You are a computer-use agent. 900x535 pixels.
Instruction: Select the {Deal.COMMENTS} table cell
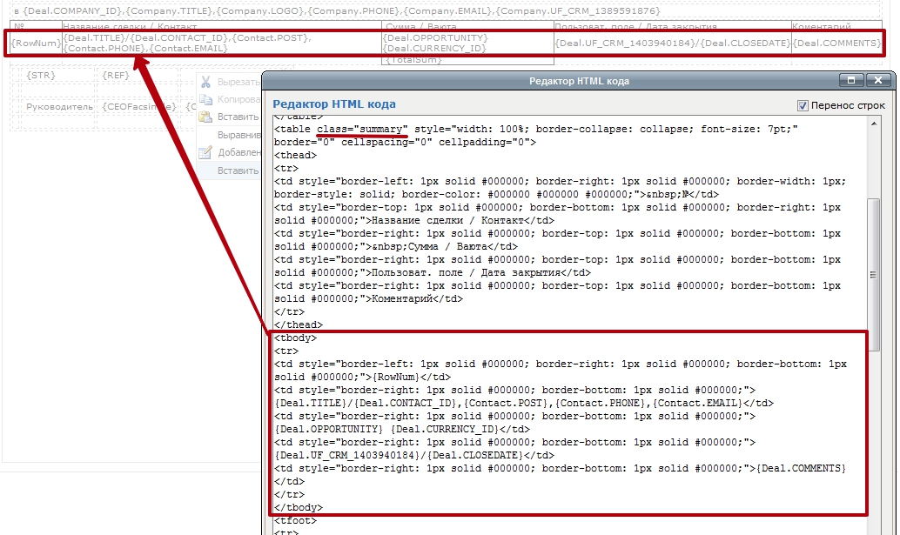click(x=836, y=43)
